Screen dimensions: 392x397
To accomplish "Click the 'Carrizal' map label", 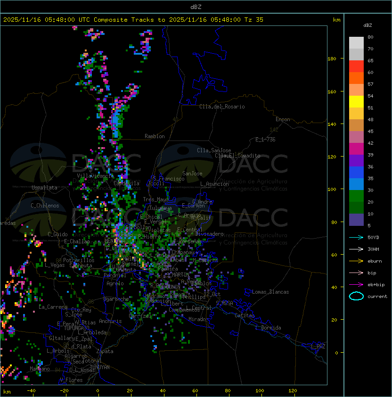I will (140, 316).
